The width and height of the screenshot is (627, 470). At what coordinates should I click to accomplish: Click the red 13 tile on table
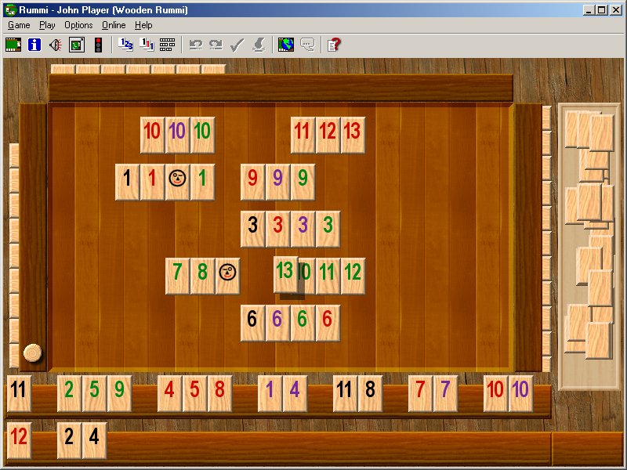pos(353,135)
